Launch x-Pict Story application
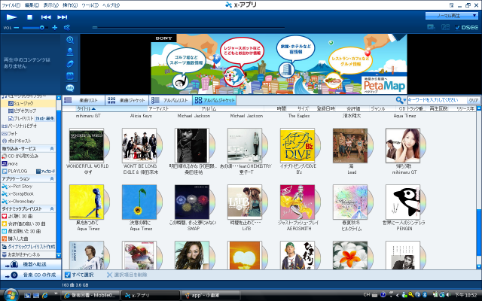The width and height of the screenshot is (482, 301). 17,187
